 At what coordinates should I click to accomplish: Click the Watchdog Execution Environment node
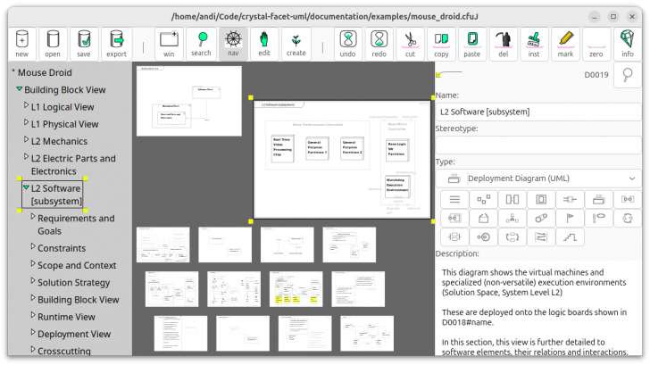tap(397, 186)
